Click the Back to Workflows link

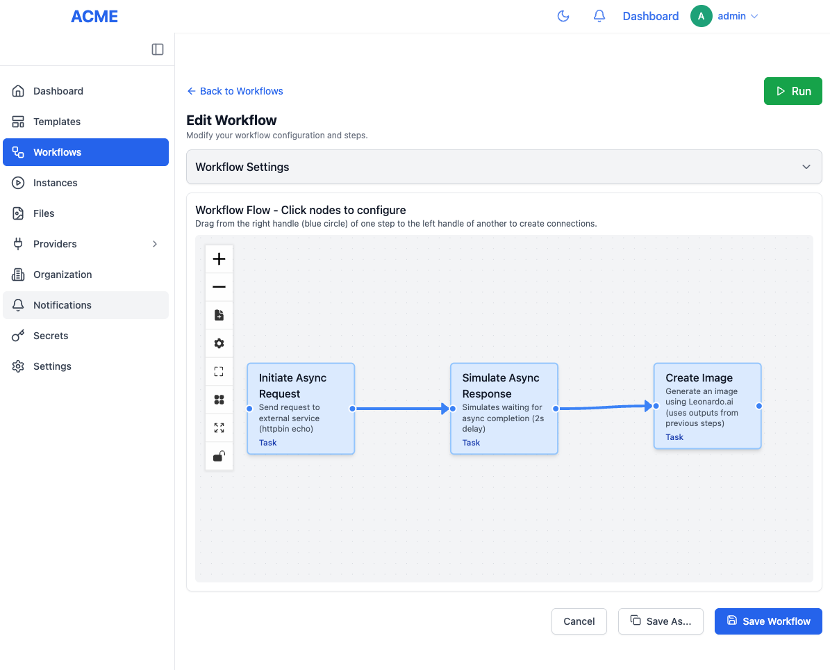point(235,91)
